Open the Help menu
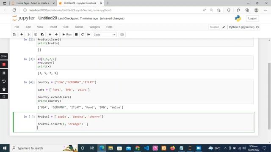 [x=109, y=27]
